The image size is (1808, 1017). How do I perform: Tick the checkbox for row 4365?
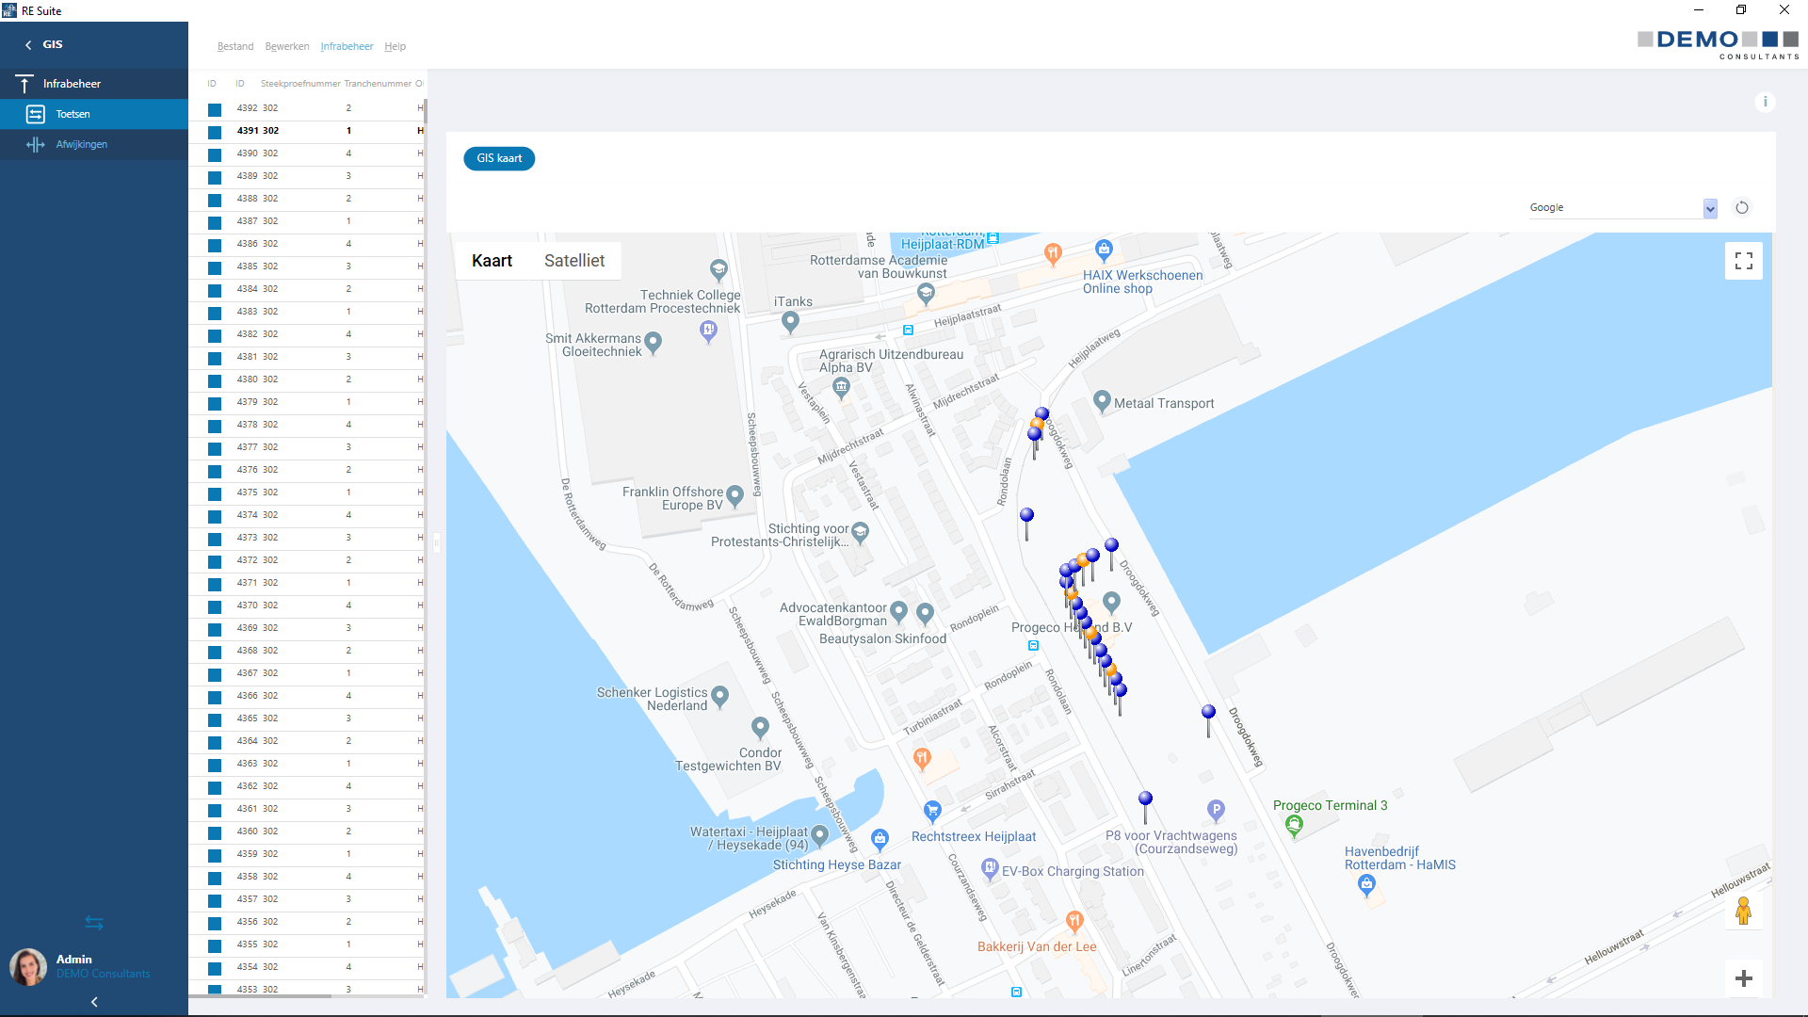(215, 719)
